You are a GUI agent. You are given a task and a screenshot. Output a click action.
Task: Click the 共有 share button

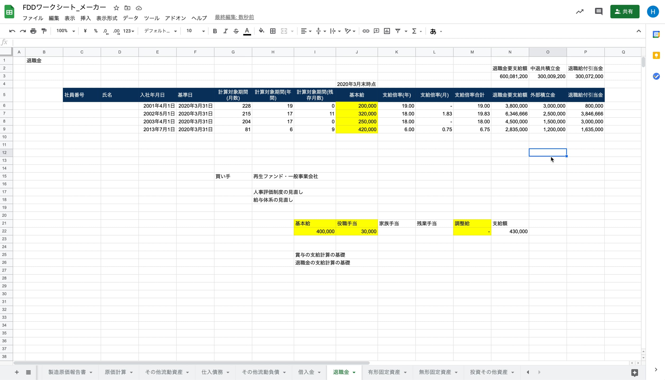point(624,11)
